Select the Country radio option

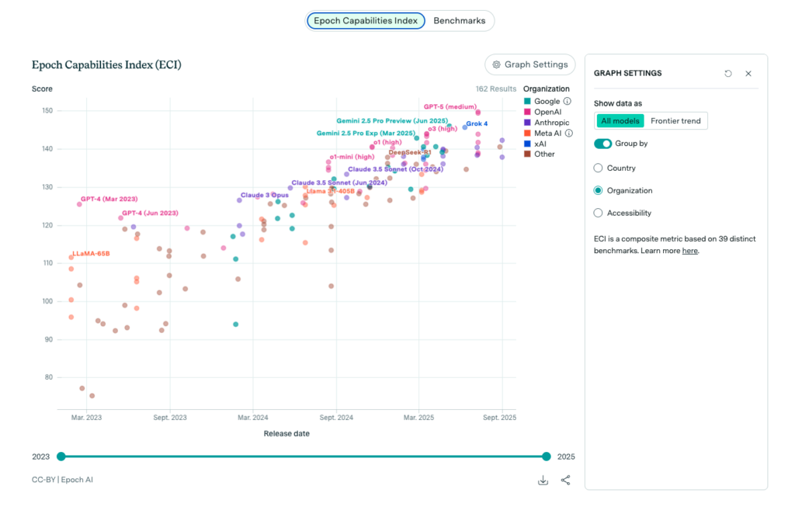point(598,168)
